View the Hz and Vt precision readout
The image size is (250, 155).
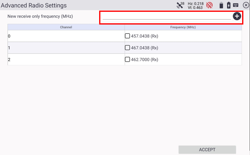(x=196, y=5)
